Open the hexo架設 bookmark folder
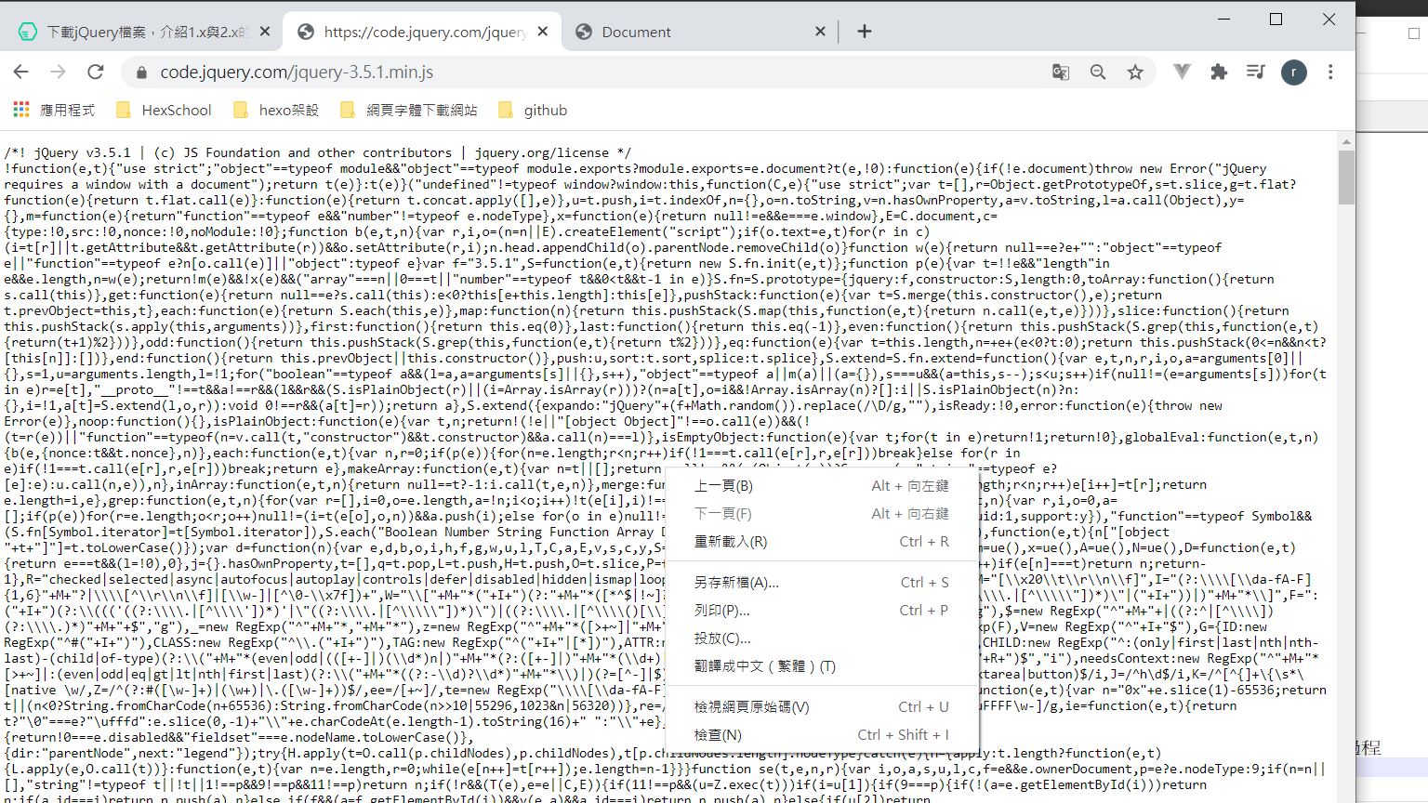 (x=276, y=110)
